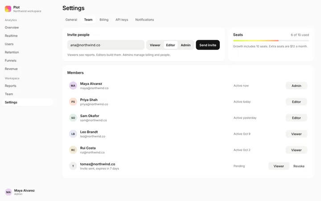Viewport: 321px width, 201px height.
Task: Open Reports in the sidebar
Action: pos(28,86)
